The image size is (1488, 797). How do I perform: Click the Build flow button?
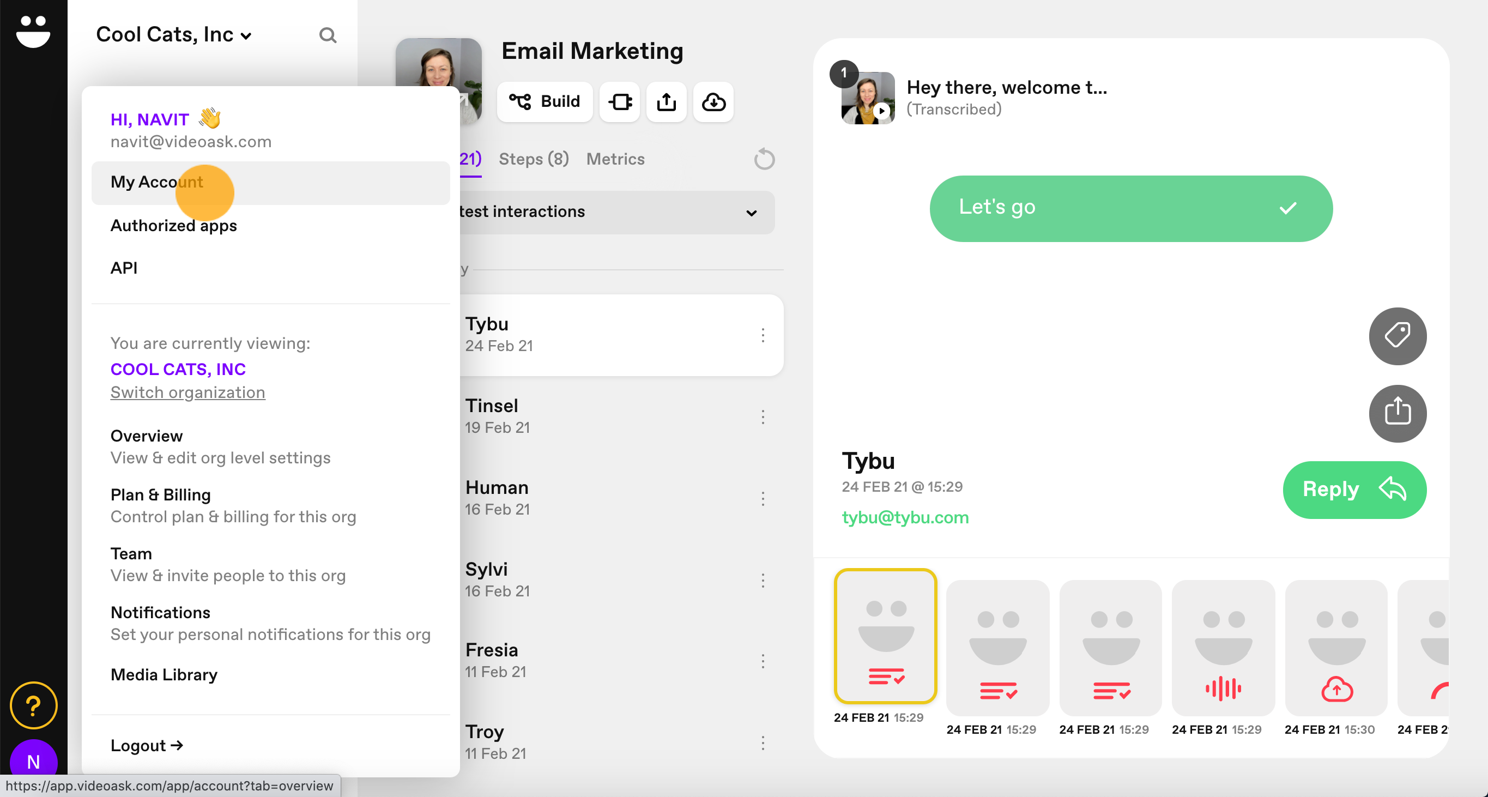click(x=545, y=101)
